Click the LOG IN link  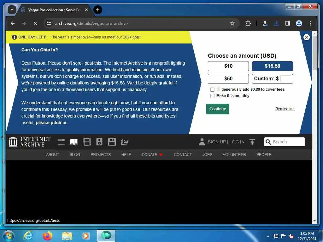[x=237, y=142]
